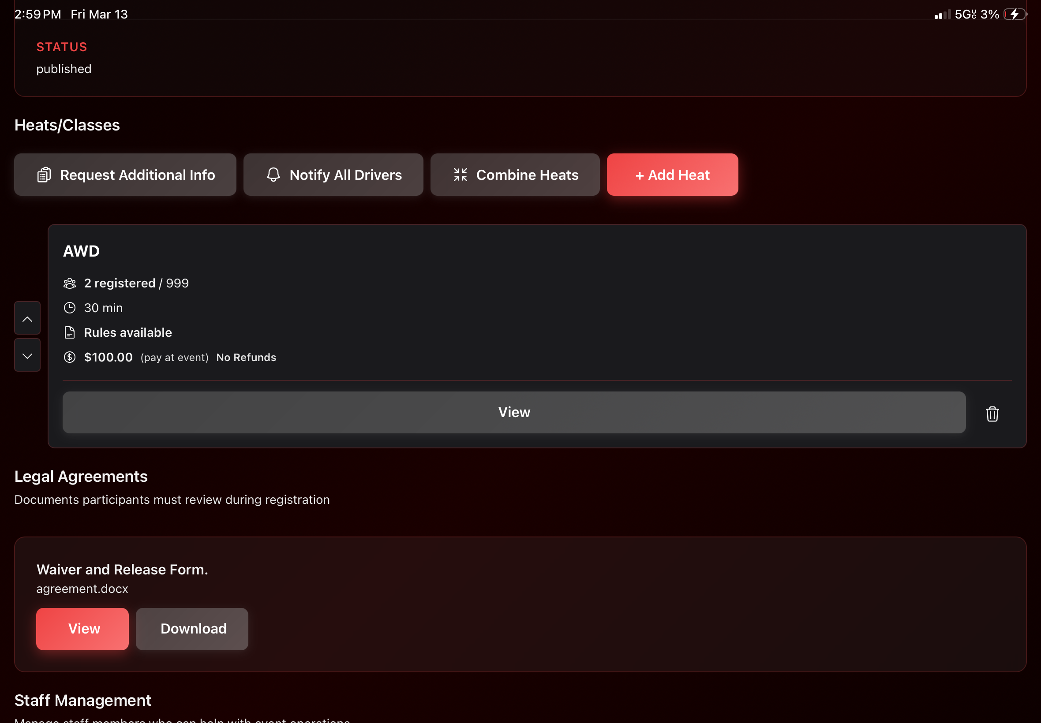The image size is (1041, 723).
Task: Open Combine Heats option
Action: click(515, 175)
